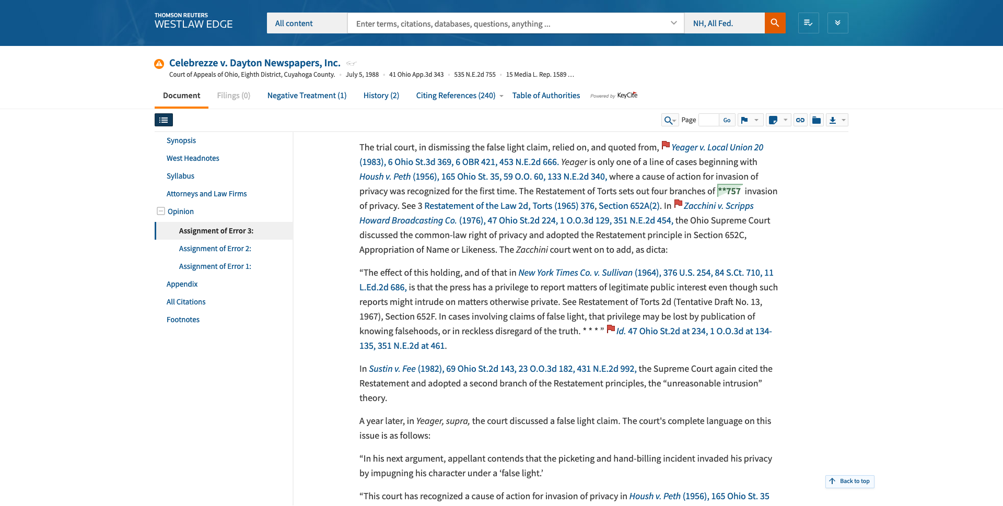Open Citing References dropdown arrow
Screen dimensions: 1003x506
(x=501, y=96)
